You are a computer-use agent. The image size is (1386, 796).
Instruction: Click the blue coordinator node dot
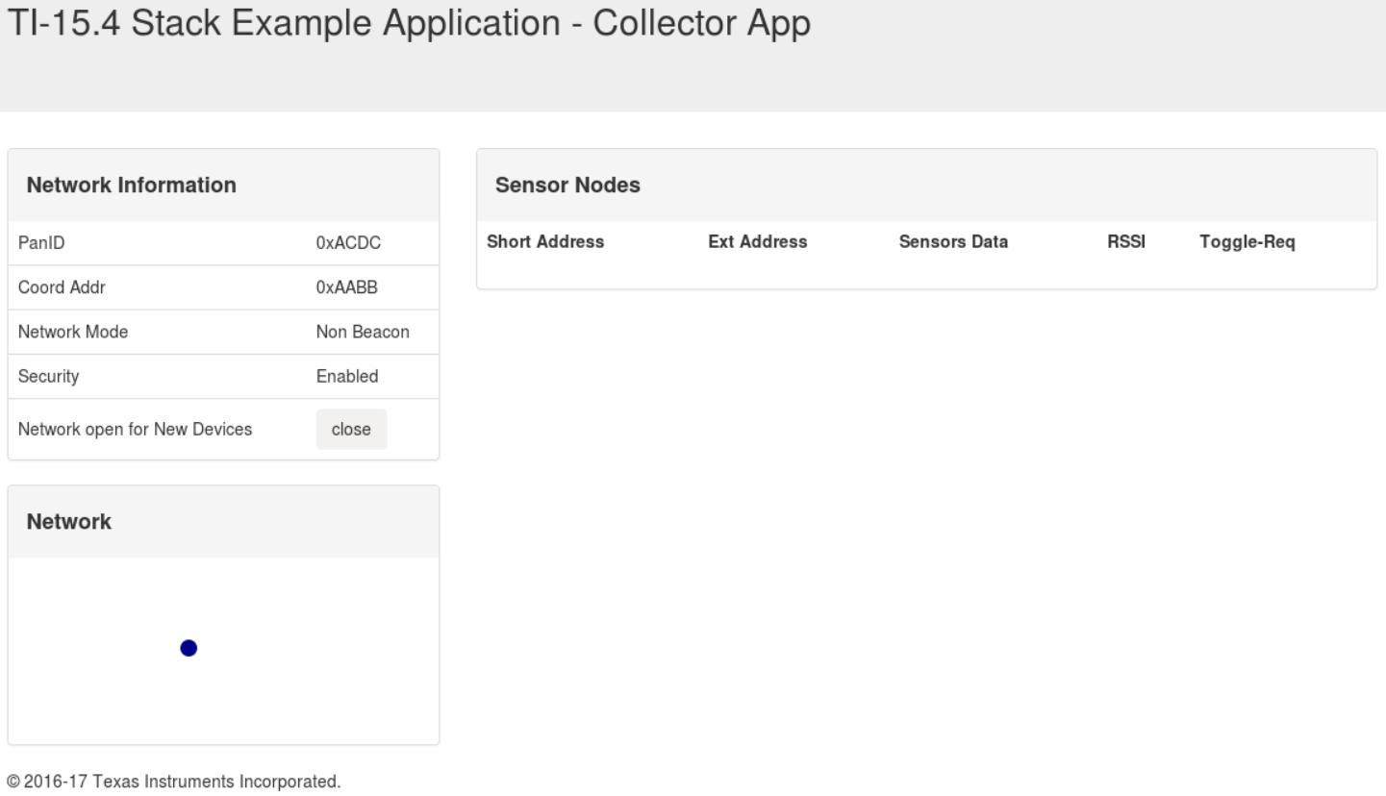[189, 649]
